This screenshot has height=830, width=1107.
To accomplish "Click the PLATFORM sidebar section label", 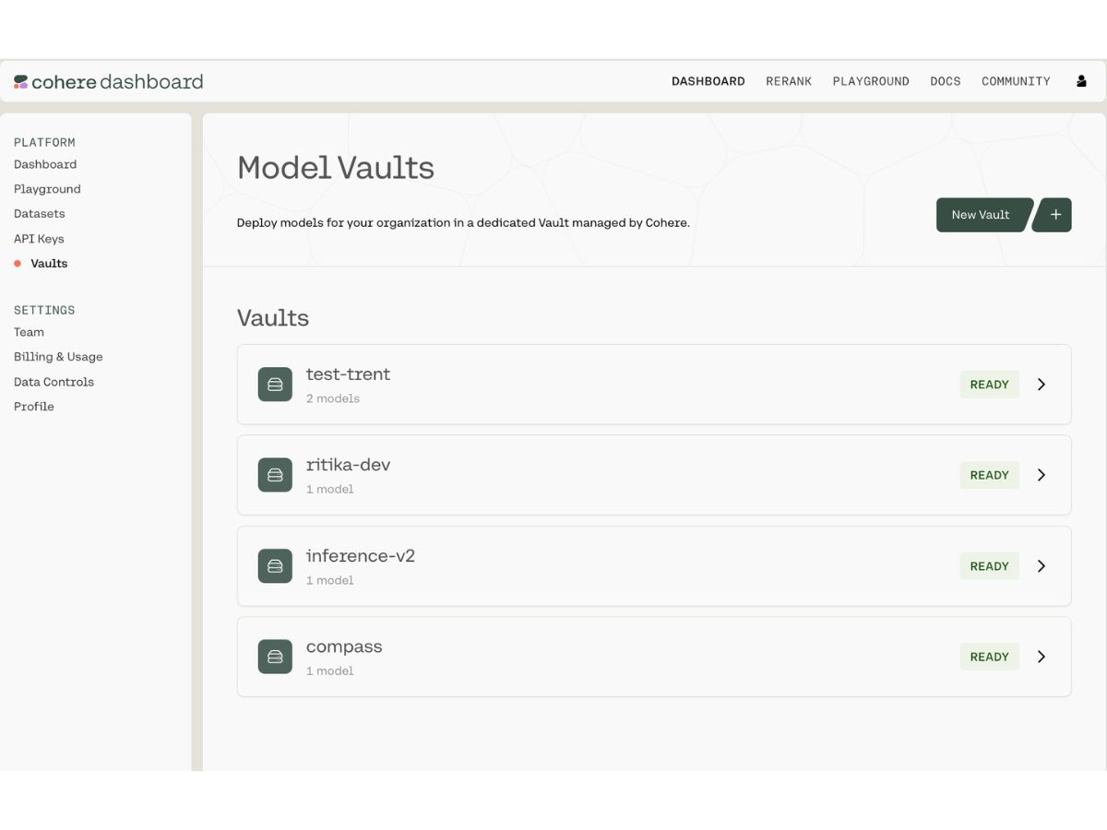I will tap(44, 142).
